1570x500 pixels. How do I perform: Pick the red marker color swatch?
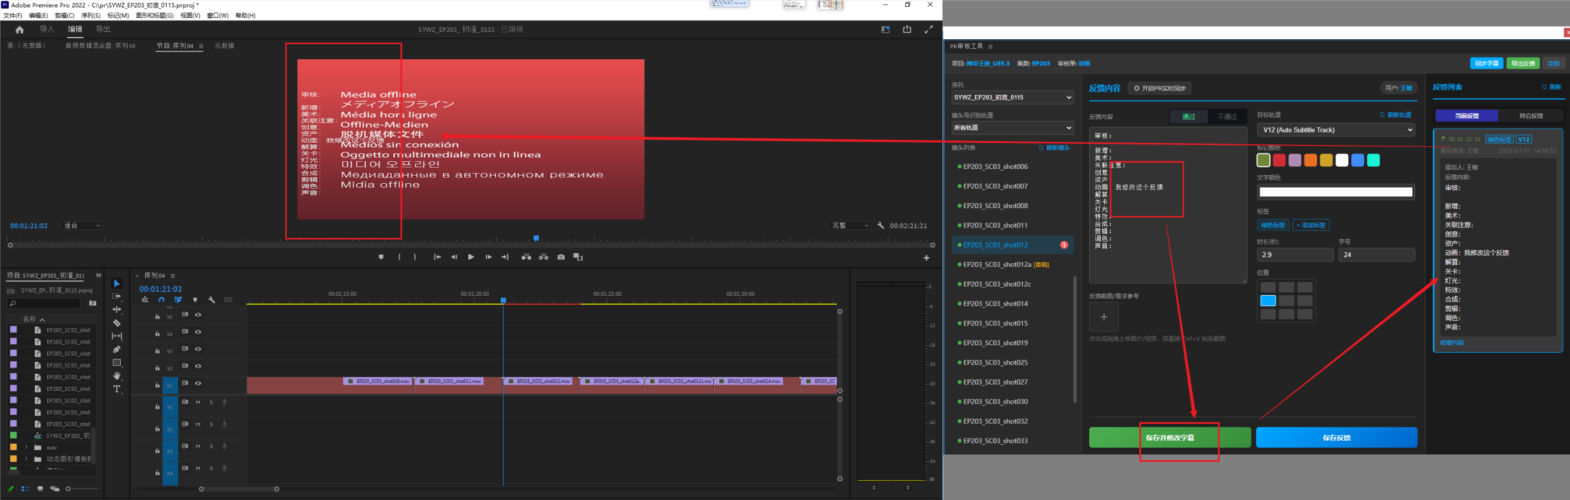tap(1279, 160)
